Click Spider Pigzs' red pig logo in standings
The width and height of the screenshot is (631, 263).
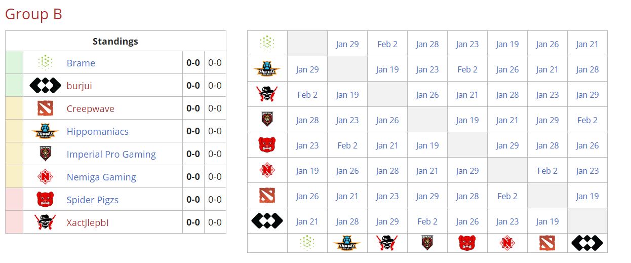pos(45,200)
